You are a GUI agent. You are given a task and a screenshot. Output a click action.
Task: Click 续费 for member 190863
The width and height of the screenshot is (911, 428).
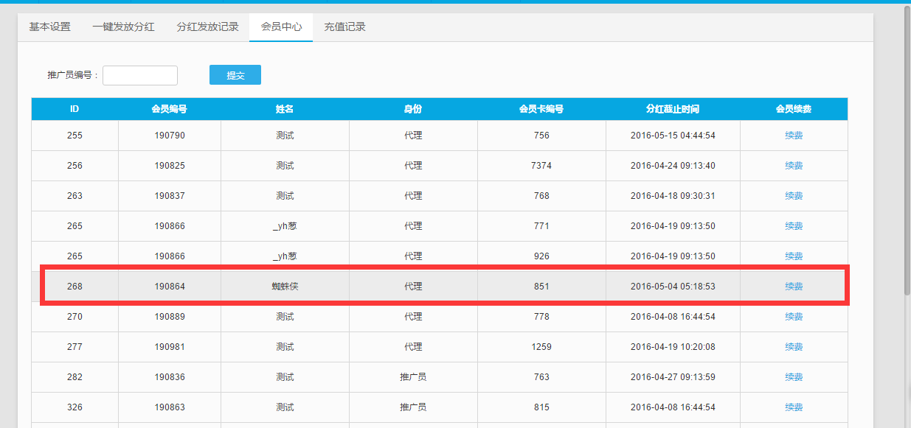point(794,407)
